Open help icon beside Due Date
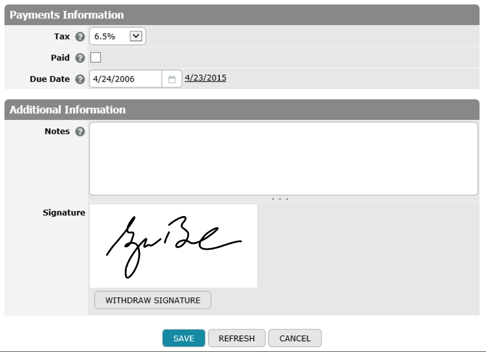Viewport: 486px width, 352px height. [80, 79]
